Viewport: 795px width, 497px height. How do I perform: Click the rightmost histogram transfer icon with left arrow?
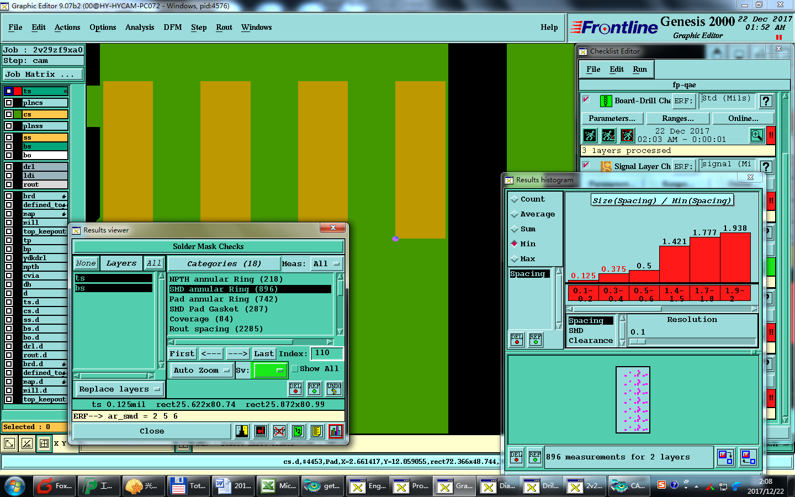point(749,457)
